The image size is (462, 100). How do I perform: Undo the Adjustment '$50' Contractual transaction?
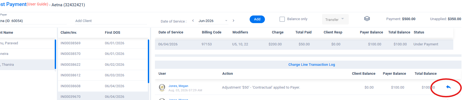[x=448, y=87]
